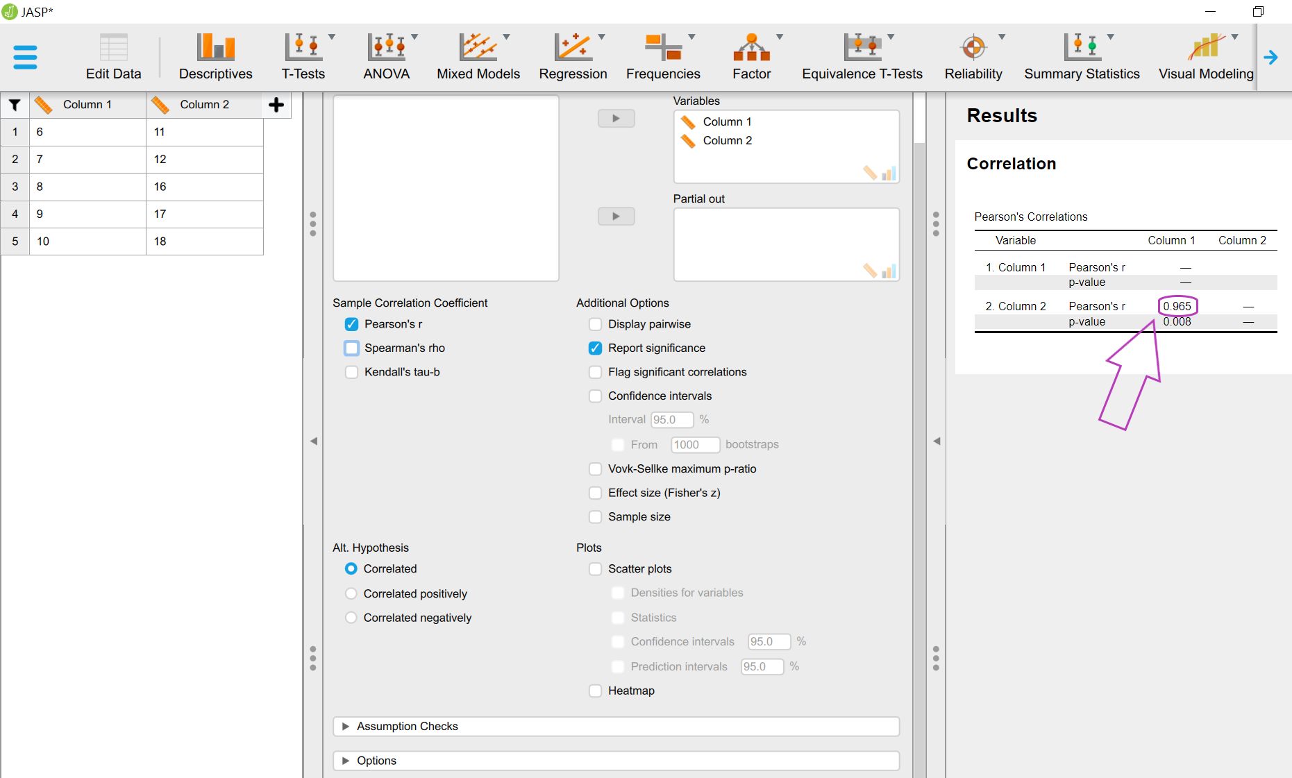
Task: Enable Kendall's tau-b coefficient
Action: click(352, 372)
